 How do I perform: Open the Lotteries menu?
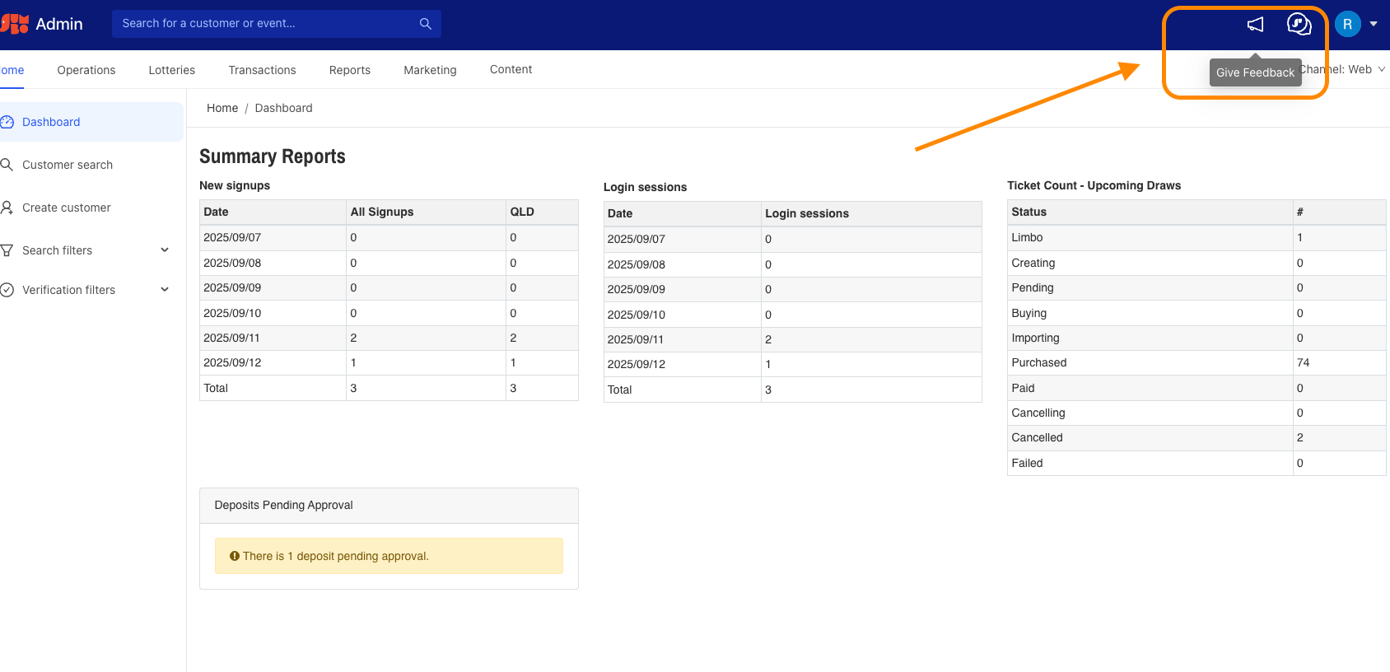pyautogui.click(x=171, y=70)
